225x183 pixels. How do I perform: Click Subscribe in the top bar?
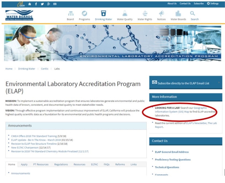point(199,3)
